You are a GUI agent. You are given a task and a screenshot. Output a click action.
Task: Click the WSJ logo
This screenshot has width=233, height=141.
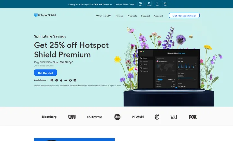[x=173, y=117]
